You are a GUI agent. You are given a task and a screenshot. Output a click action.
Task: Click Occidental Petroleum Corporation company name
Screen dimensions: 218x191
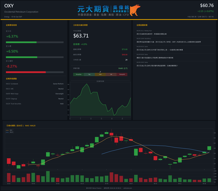point(21,12)
